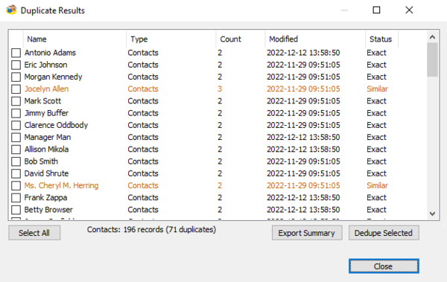The width and height of the screenshot is (447, 282).
Task: Click the Count column header
Action: 241,39
